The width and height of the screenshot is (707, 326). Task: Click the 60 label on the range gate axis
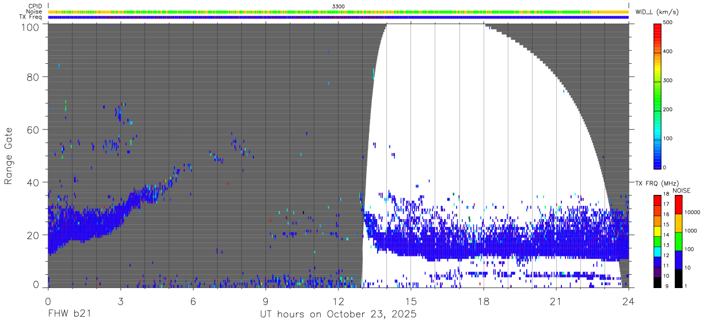33,130
